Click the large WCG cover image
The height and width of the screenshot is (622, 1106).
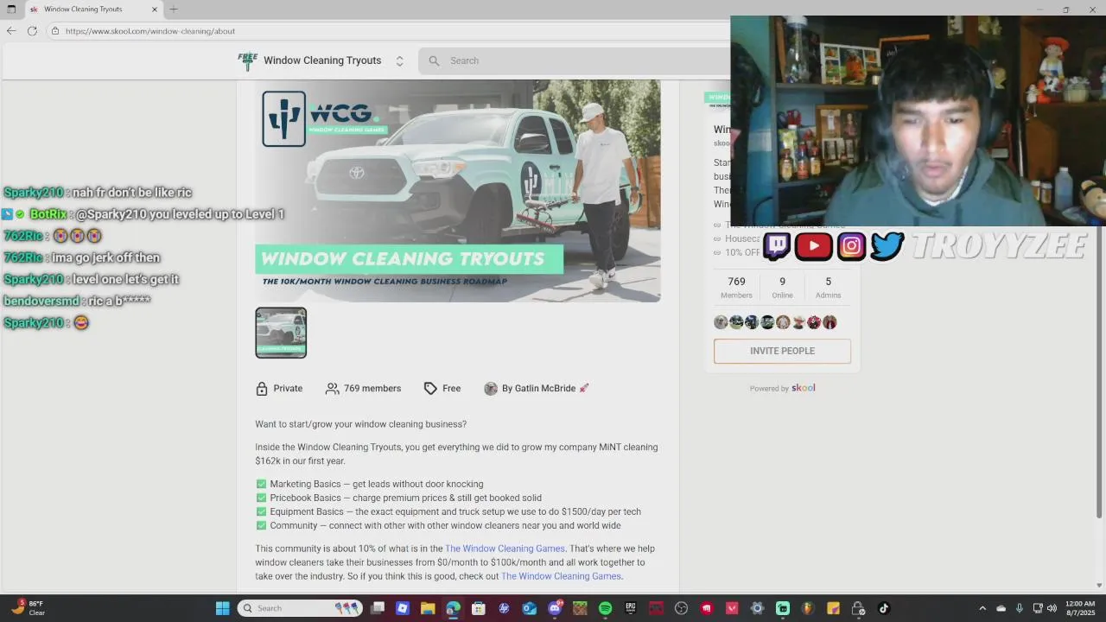point(458,191)
